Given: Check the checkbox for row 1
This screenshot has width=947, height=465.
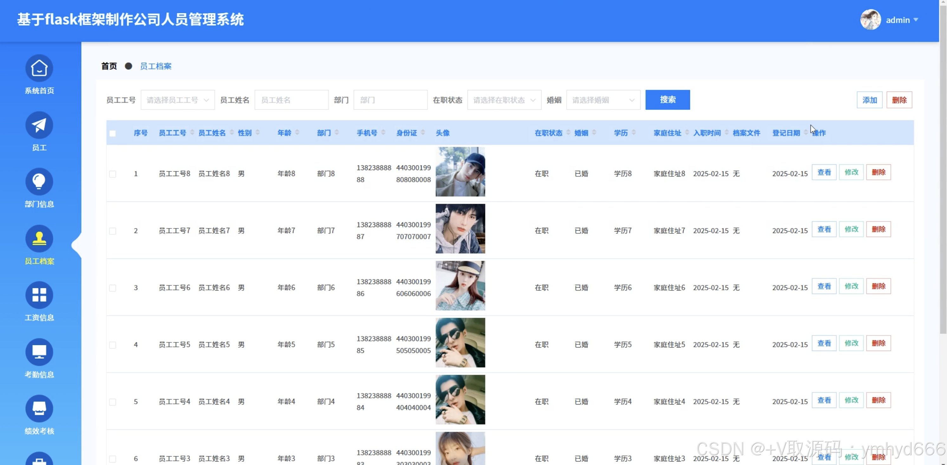Looking at the screenshot, I should tap(113, 174).
